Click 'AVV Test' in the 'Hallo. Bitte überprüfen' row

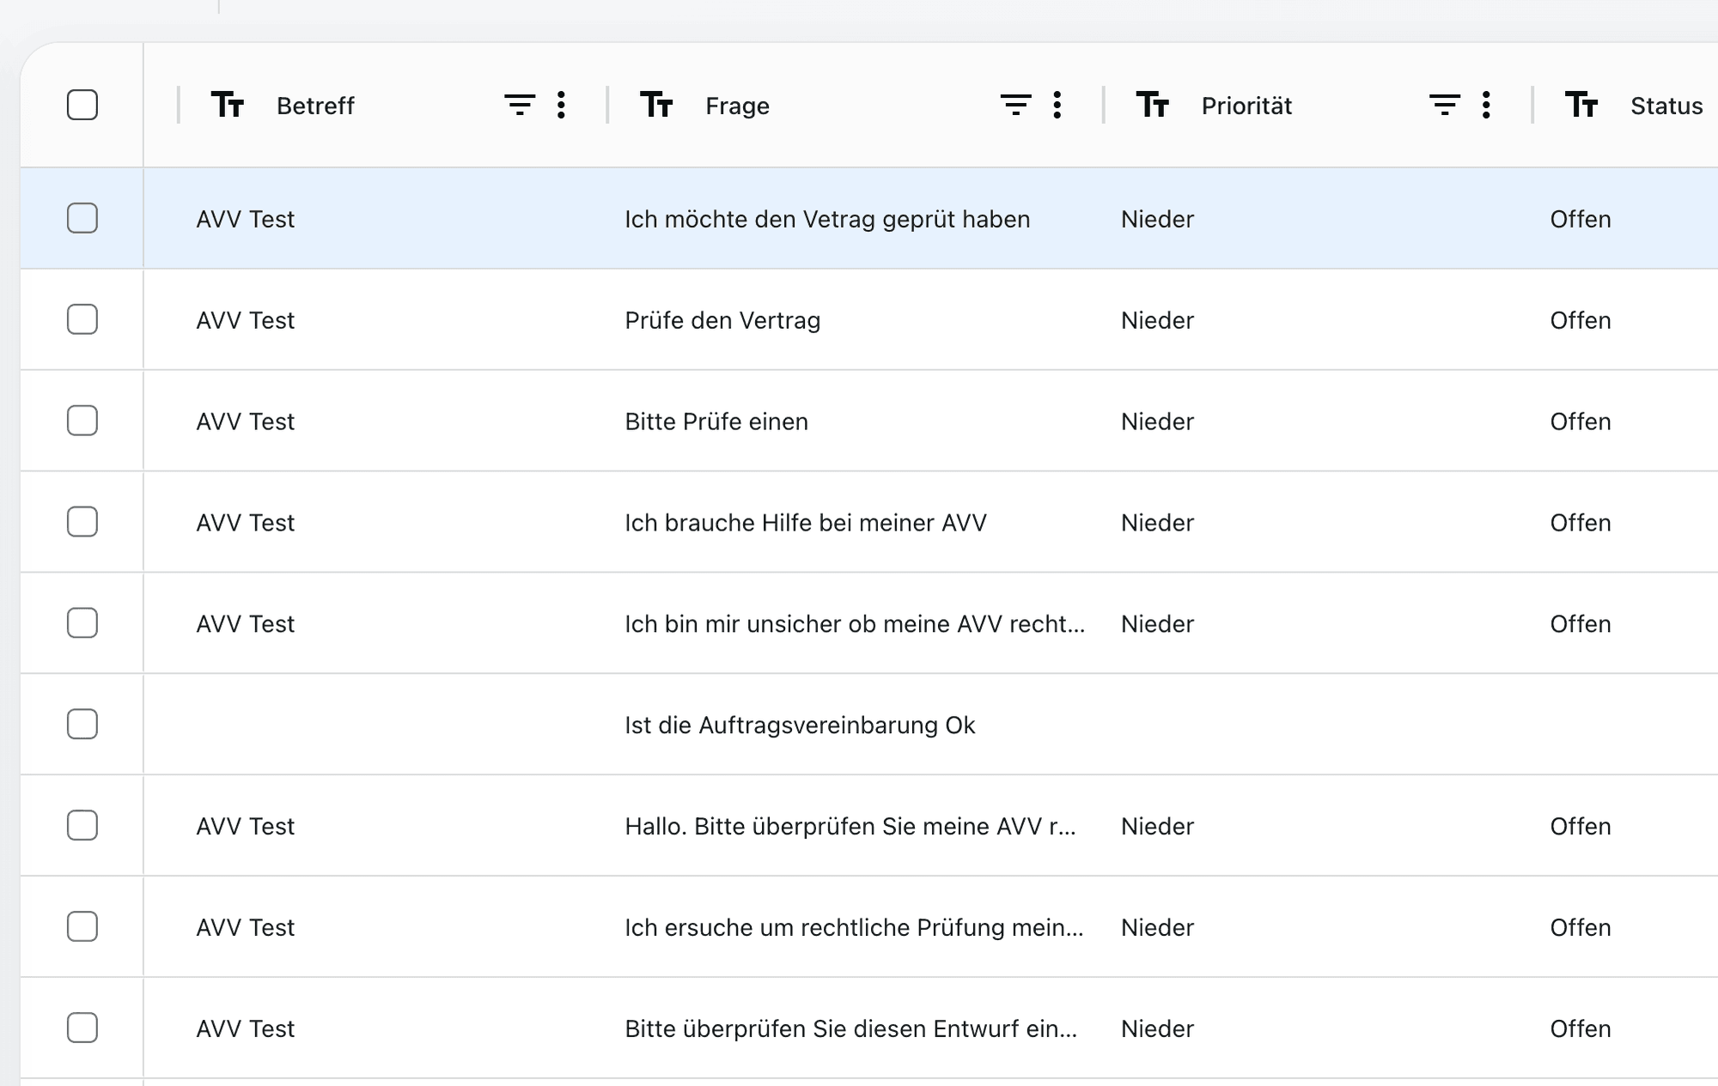click(x=245, y=826)
